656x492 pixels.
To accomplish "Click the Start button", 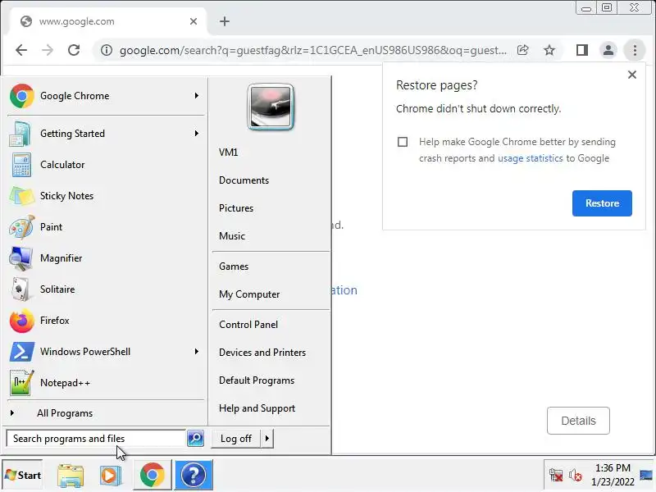I will coord(23,476).
